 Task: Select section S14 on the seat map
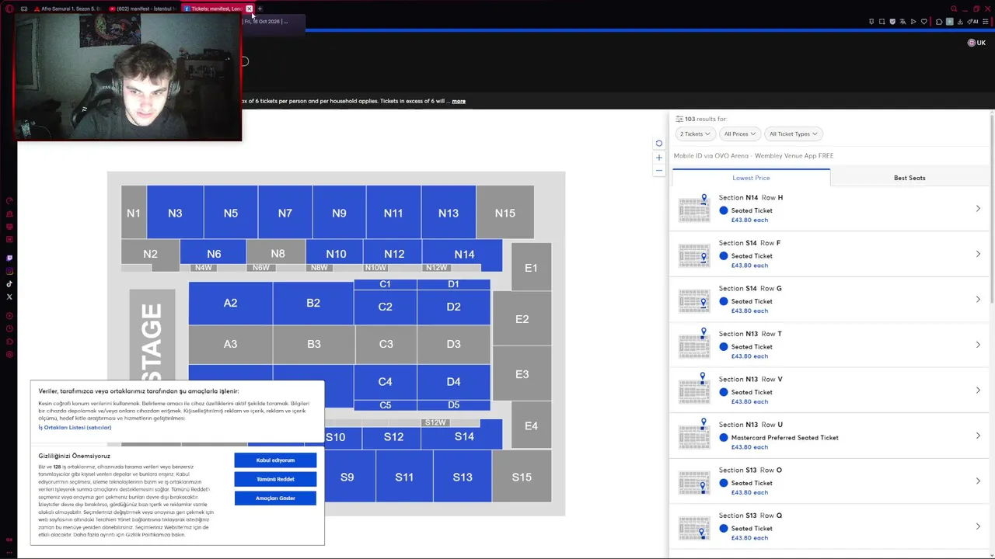pyautogui.click(x=464, y=436)
